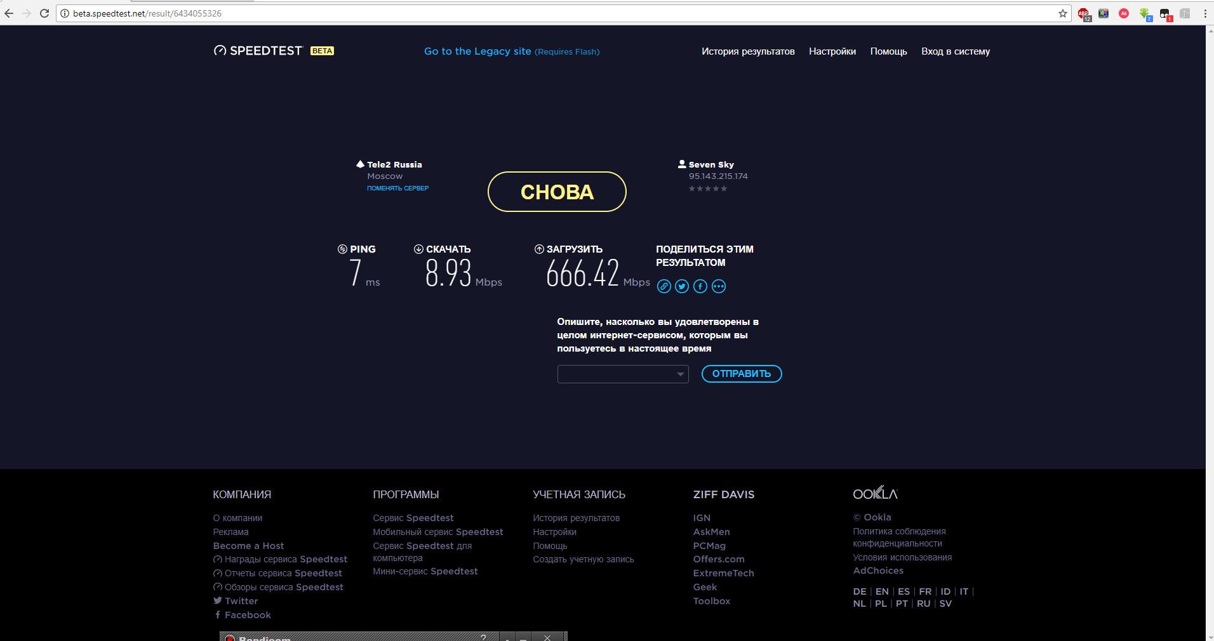This screenshot has width=1214, height=641.
Task: Open Twitter footer link
Action: (x=236, y=601)
